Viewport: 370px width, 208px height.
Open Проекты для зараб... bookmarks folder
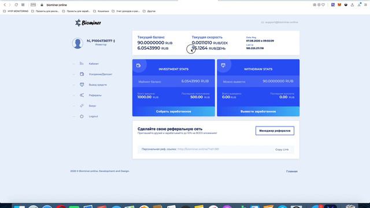76,11
